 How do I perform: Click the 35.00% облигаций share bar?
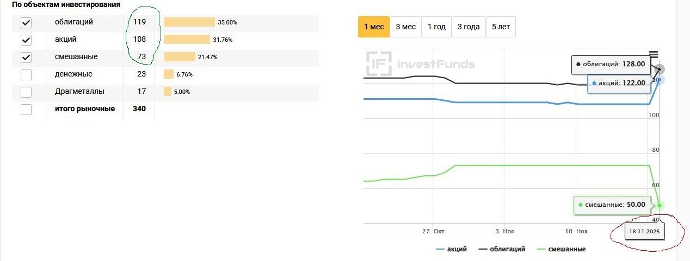coord(189,22)
